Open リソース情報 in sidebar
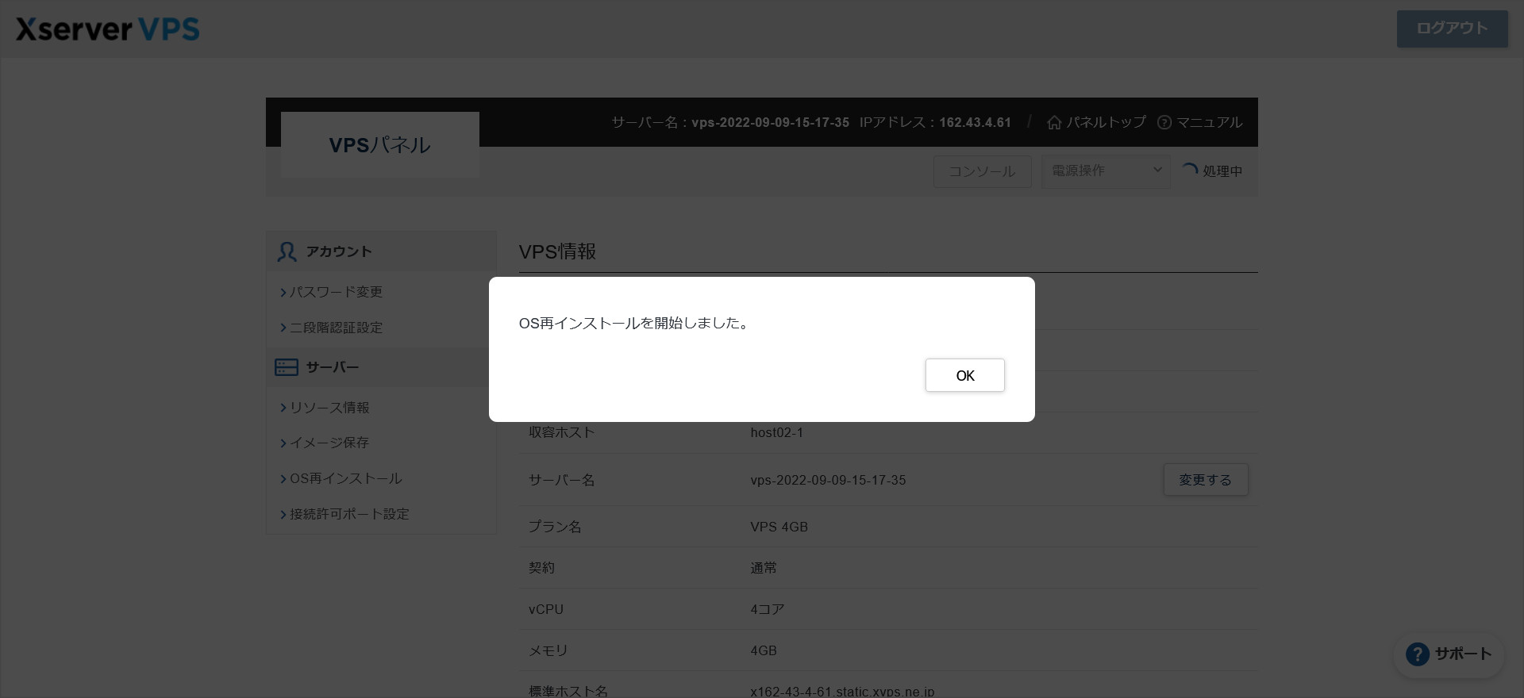The height and width of the screenshot is (698, 1524). [329, 408]
